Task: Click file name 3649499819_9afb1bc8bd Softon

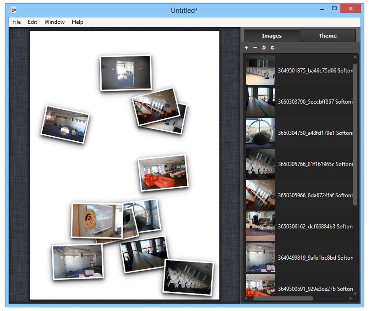Action: pos(316,258)
